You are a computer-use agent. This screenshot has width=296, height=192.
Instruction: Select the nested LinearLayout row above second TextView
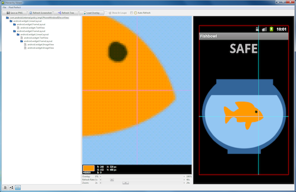33,35
